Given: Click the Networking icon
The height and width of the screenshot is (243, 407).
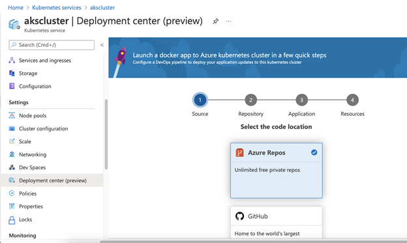Looking at the screenshot, I should point(12,154).
